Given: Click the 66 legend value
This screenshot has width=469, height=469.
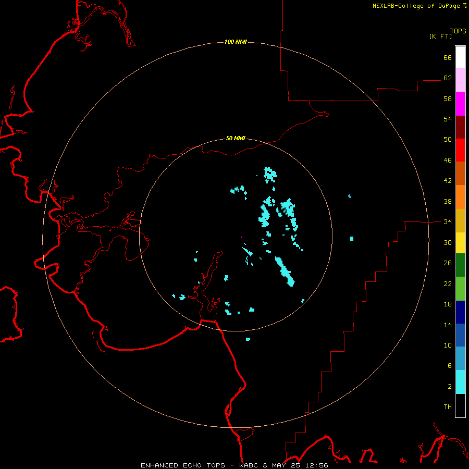Looking at the screenshot, I should pyautogui.click(x=448, y=57).
